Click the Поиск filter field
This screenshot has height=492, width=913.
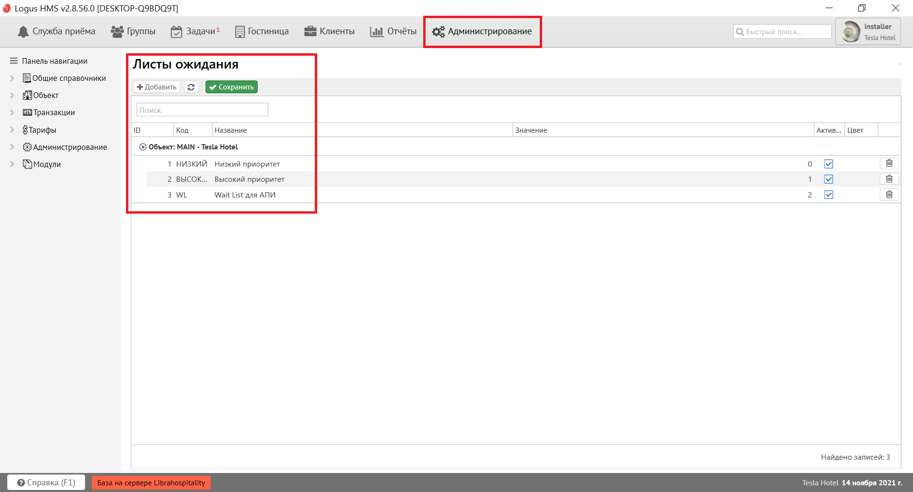pos(202,110)
